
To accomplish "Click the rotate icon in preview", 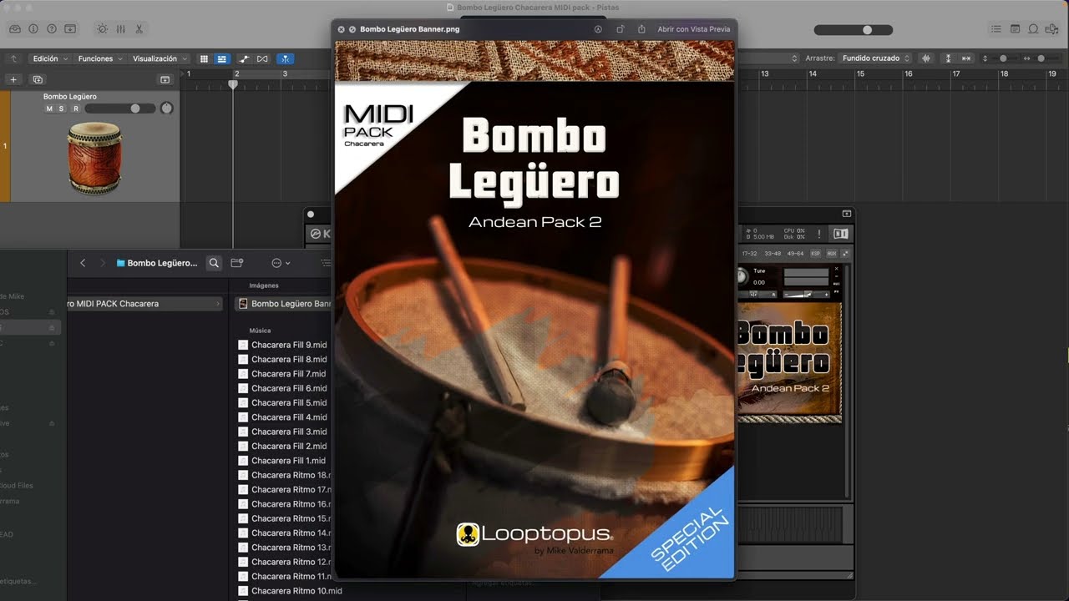I will coord(621,29).
